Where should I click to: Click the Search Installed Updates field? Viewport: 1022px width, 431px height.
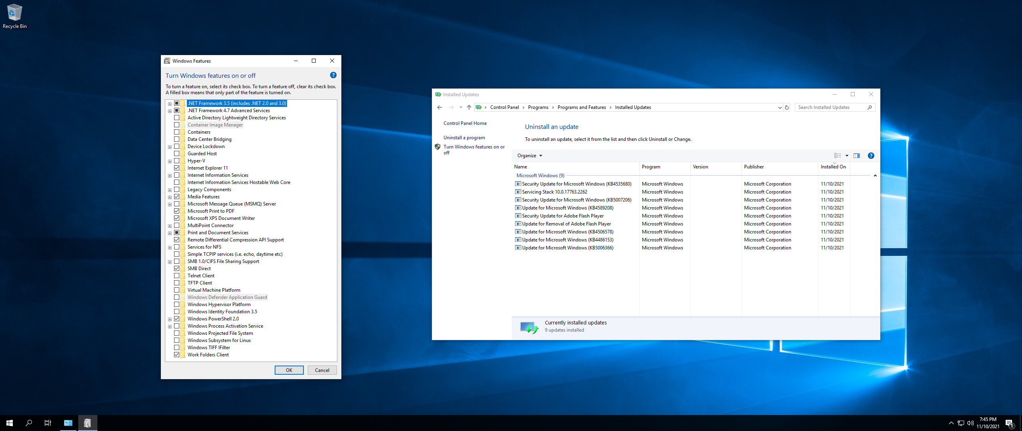pos(830,107)
